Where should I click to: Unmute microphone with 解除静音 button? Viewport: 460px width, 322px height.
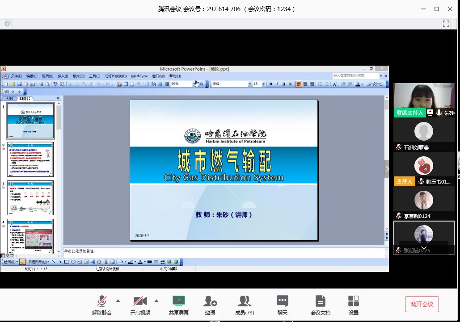(102, 305)
